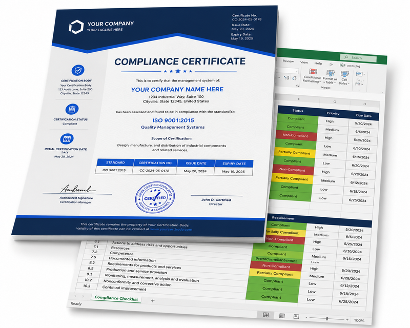The width and height of the screenshot is (410, 328).
Task: Select 'Nonconformity and corrective action' cell
Action: 137,283
